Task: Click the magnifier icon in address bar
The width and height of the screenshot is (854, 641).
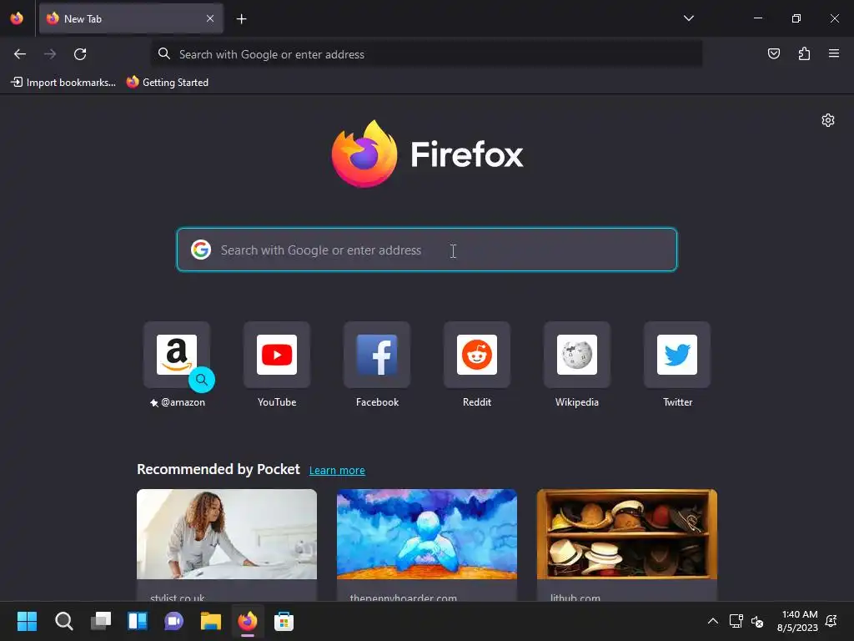Action: tap(164, 53)
